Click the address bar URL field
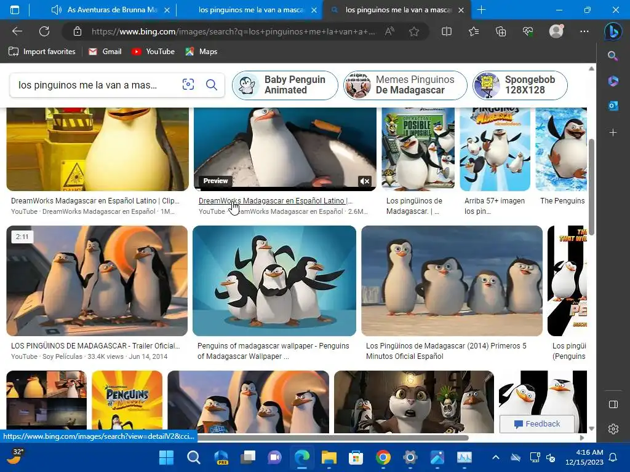This screenshot has height=472, width=630. coord(233,31)
